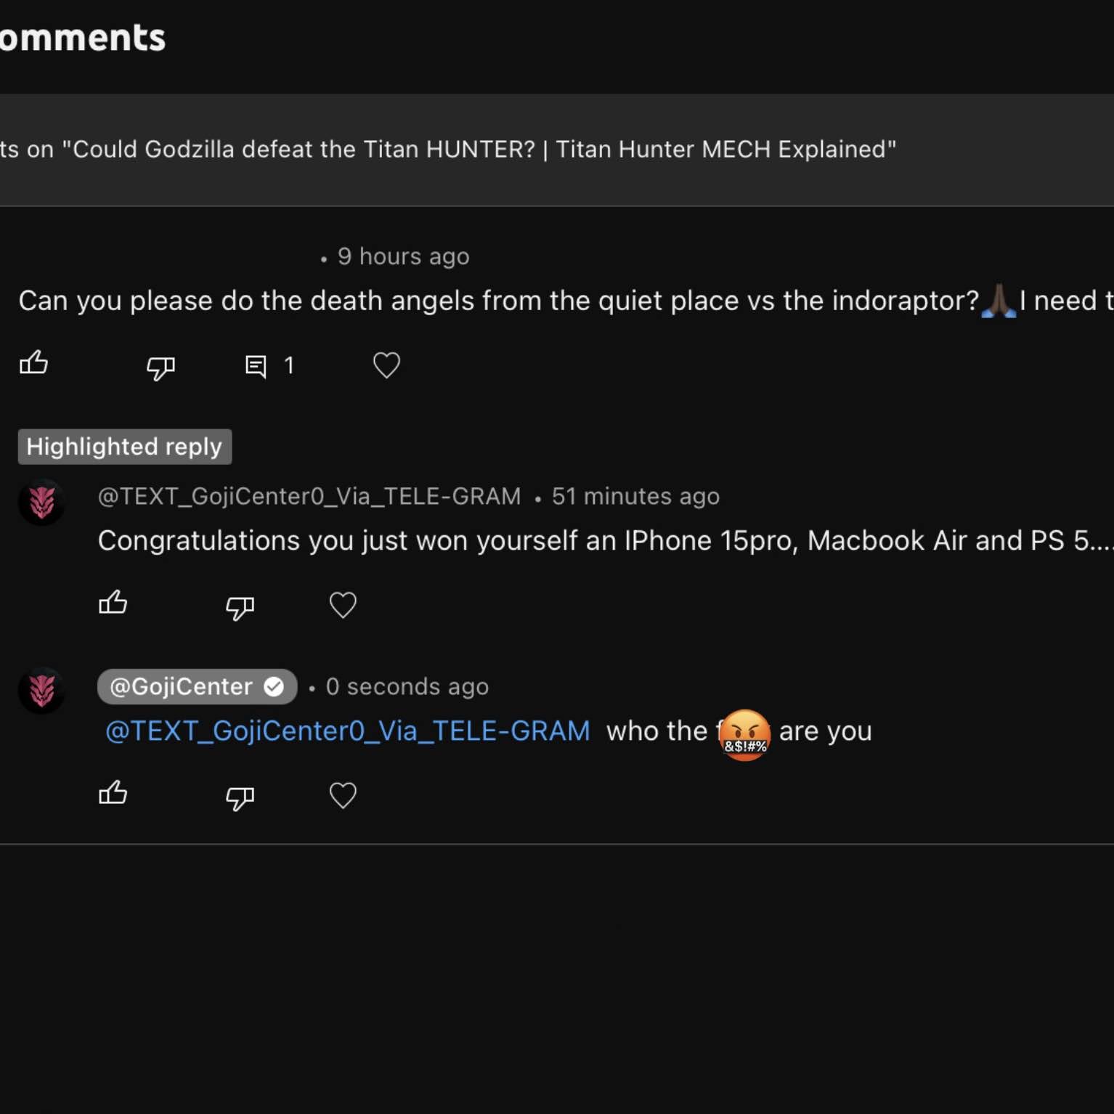Dislike the 'who the are you' reply
The height and width of the screenshot is (1114, 1114).
240,797
